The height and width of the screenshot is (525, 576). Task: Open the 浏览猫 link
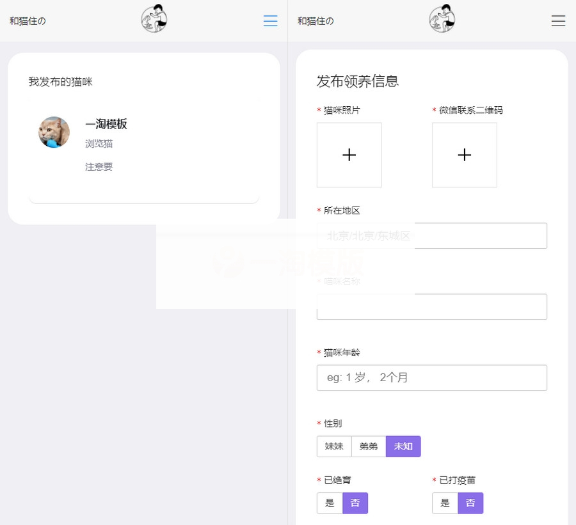click(99, 144)
